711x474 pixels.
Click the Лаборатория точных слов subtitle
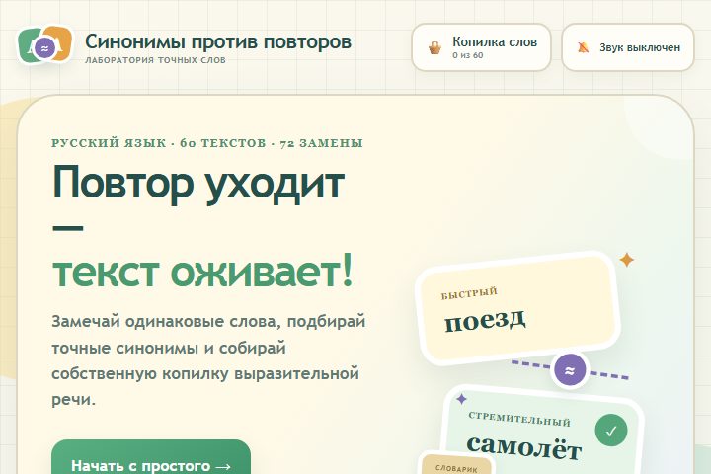[156, 60]
